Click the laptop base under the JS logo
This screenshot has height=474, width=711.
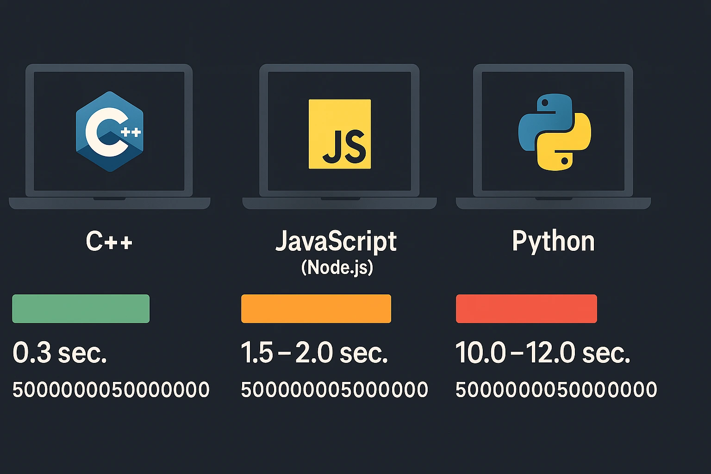[339, 203]
